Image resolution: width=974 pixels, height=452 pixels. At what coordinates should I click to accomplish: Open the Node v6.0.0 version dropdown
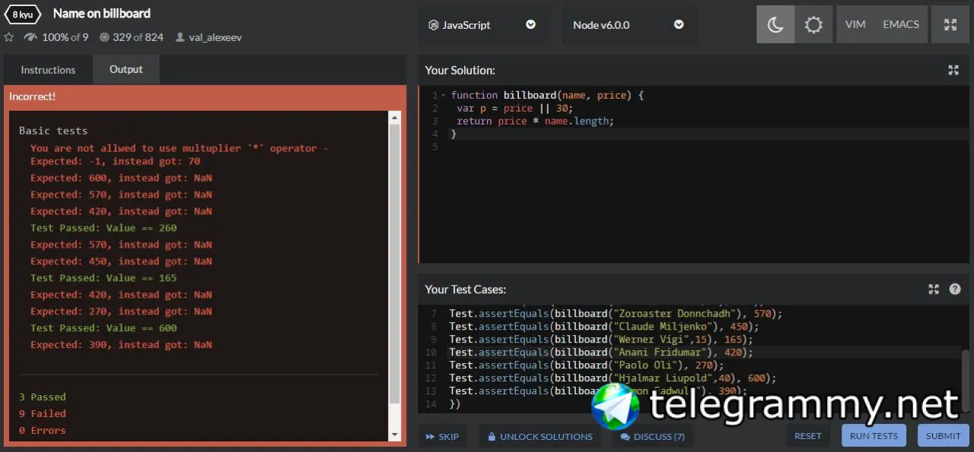coord(629,24)
